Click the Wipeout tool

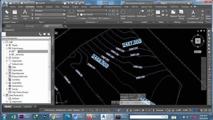click(x=173, y=13)
